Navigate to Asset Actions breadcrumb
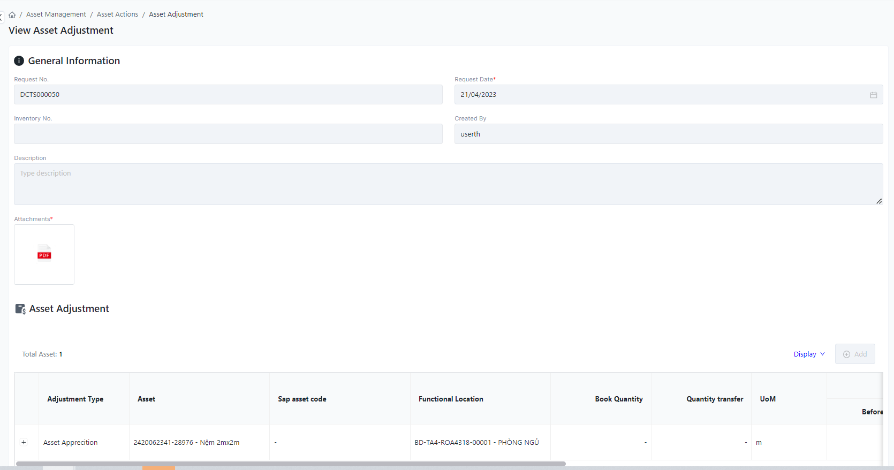The image size is (894, 470). (117, 14)
